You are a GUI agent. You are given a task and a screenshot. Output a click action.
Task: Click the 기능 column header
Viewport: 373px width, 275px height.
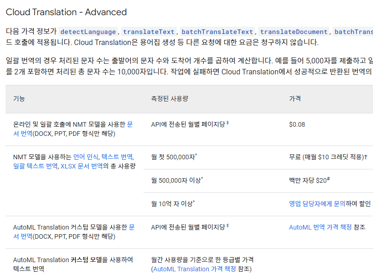pos(19,99)
